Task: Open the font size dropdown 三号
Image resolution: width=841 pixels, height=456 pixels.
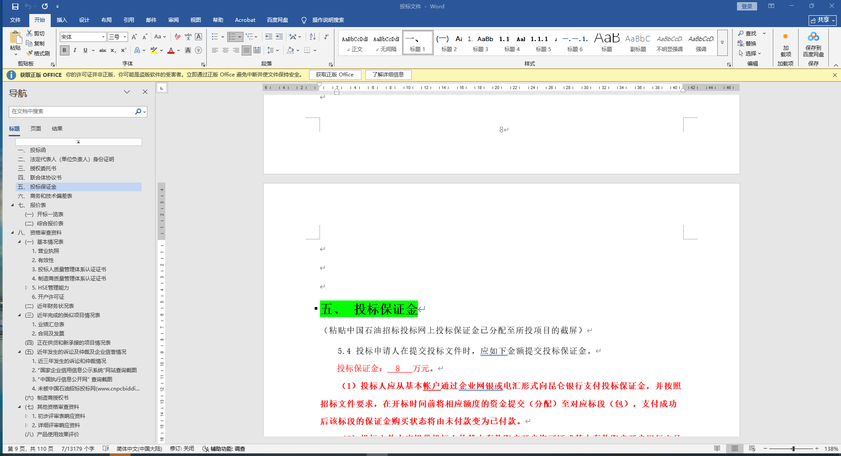Action: [x=125, y=37]
